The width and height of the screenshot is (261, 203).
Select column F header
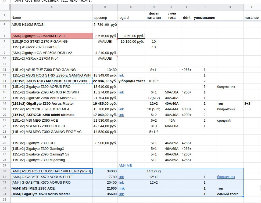point(187,7)
